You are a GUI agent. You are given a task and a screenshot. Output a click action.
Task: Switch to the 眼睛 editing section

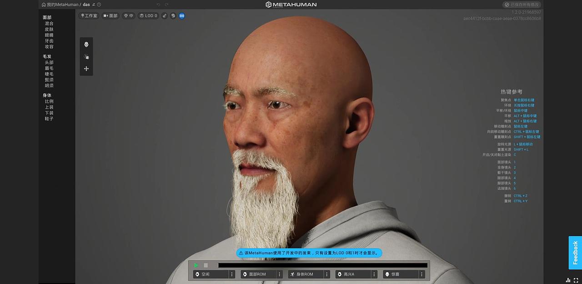click(x=49, y=34)
